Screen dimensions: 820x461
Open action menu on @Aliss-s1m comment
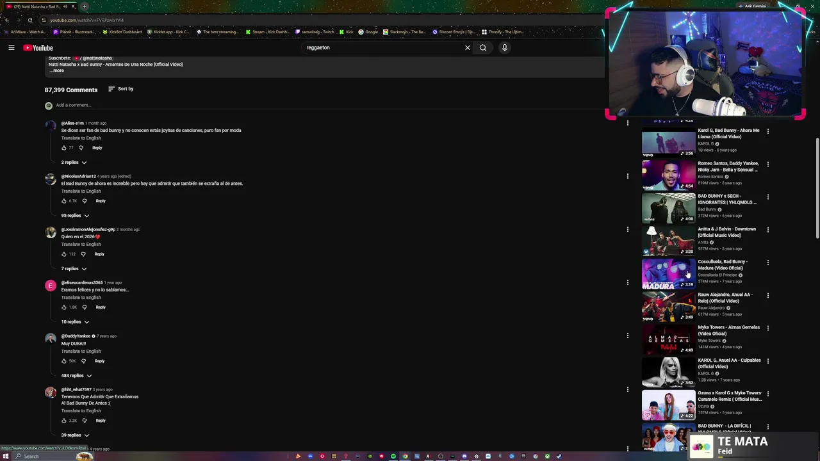tap(628, 123)
